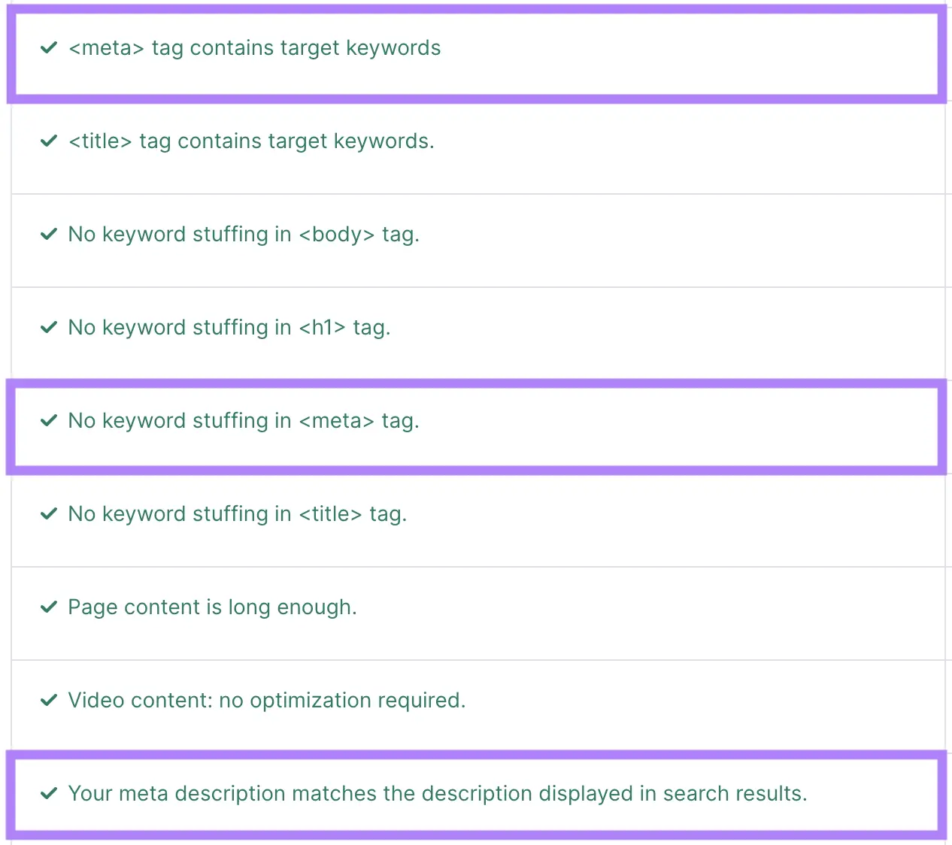952x845 pixels.
Task: Select the no keyword stuffing in h1 row
Action: click(x=229, y=327)
